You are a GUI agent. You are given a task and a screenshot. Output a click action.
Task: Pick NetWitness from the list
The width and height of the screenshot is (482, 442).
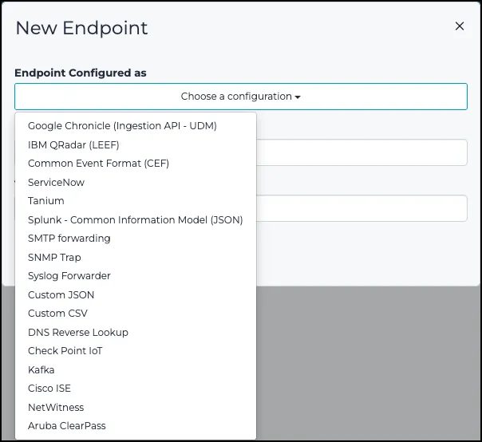click(x=56, y=407)
